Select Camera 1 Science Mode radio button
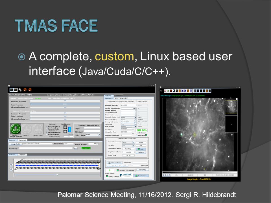 tap(47, 129)
